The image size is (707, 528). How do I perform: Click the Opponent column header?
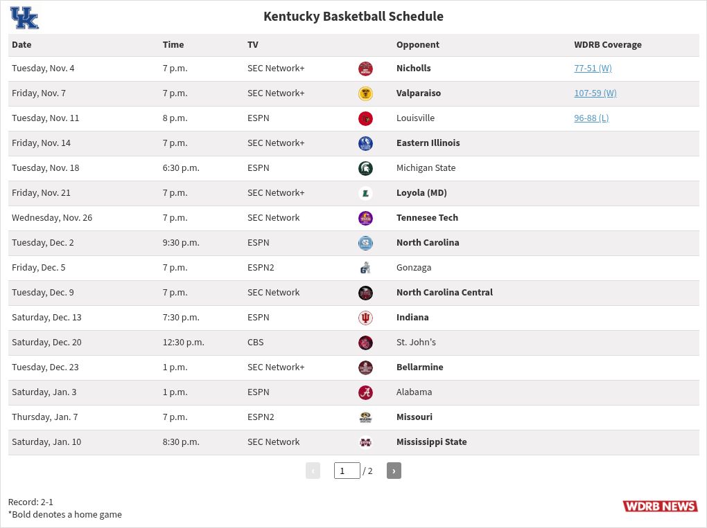tap(418, 44)
